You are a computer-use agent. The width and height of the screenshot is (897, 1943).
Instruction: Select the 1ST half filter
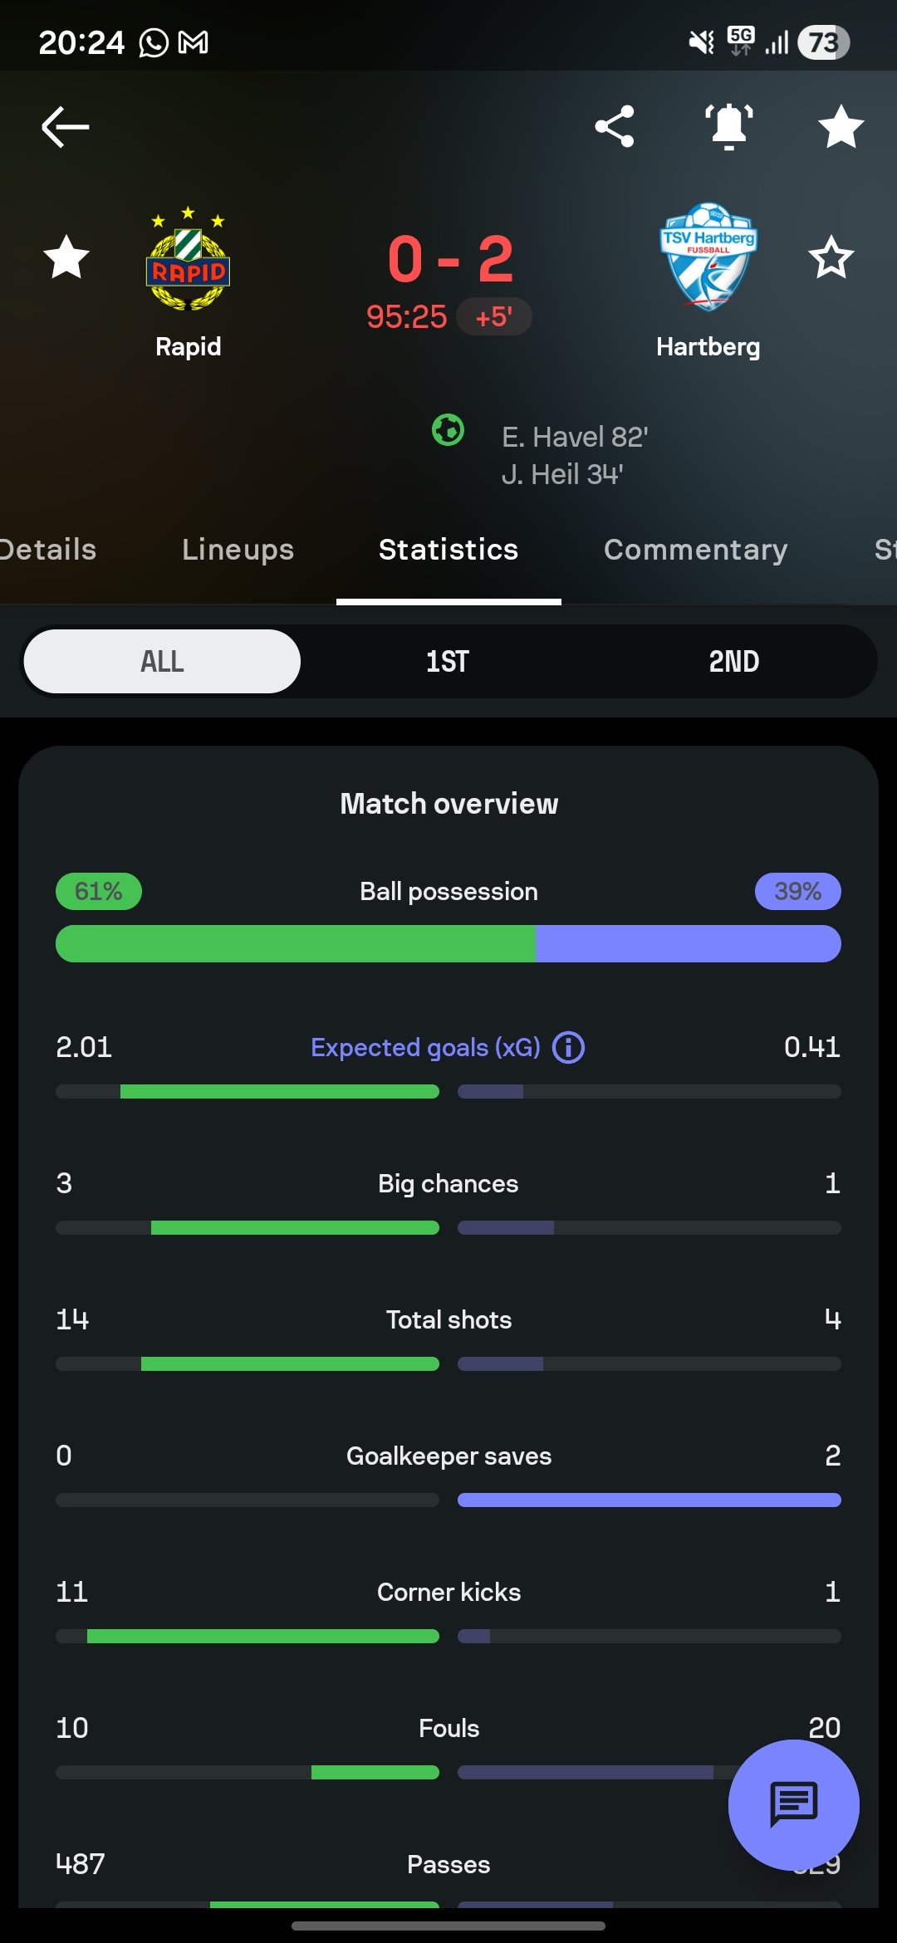(x=448, y=662)
